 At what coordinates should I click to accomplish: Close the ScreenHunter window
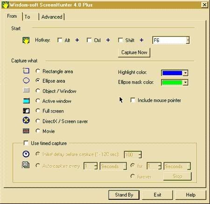pyautogui.click(x=204, y=5)
